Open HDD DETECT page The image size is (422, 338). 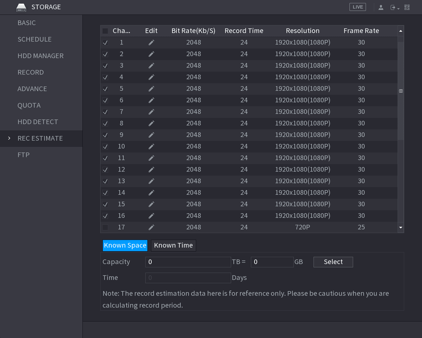point(41,122)
